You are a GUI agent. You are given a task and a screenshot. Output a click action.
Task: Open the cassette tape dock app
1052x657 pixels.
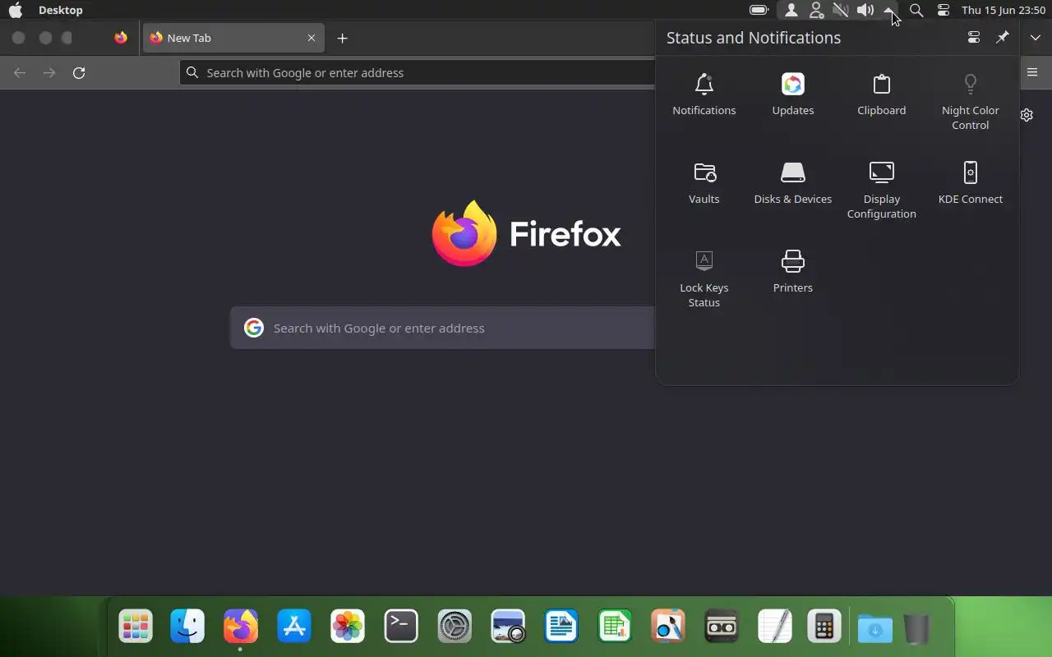[722, 627]
